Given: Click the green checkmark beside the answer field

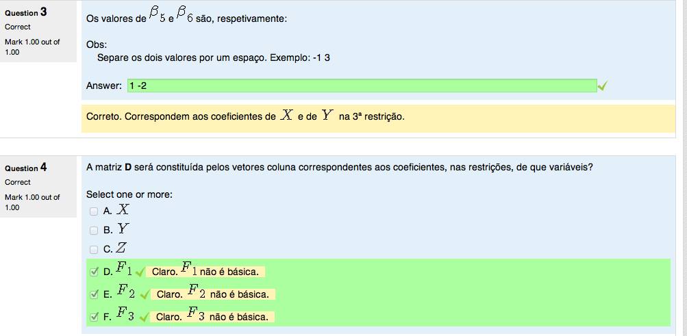Looking at the screenshot, I should [602, 86].
